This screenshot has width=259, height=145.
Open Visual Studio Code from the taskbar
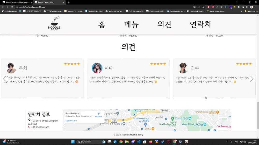click(139, 142)
